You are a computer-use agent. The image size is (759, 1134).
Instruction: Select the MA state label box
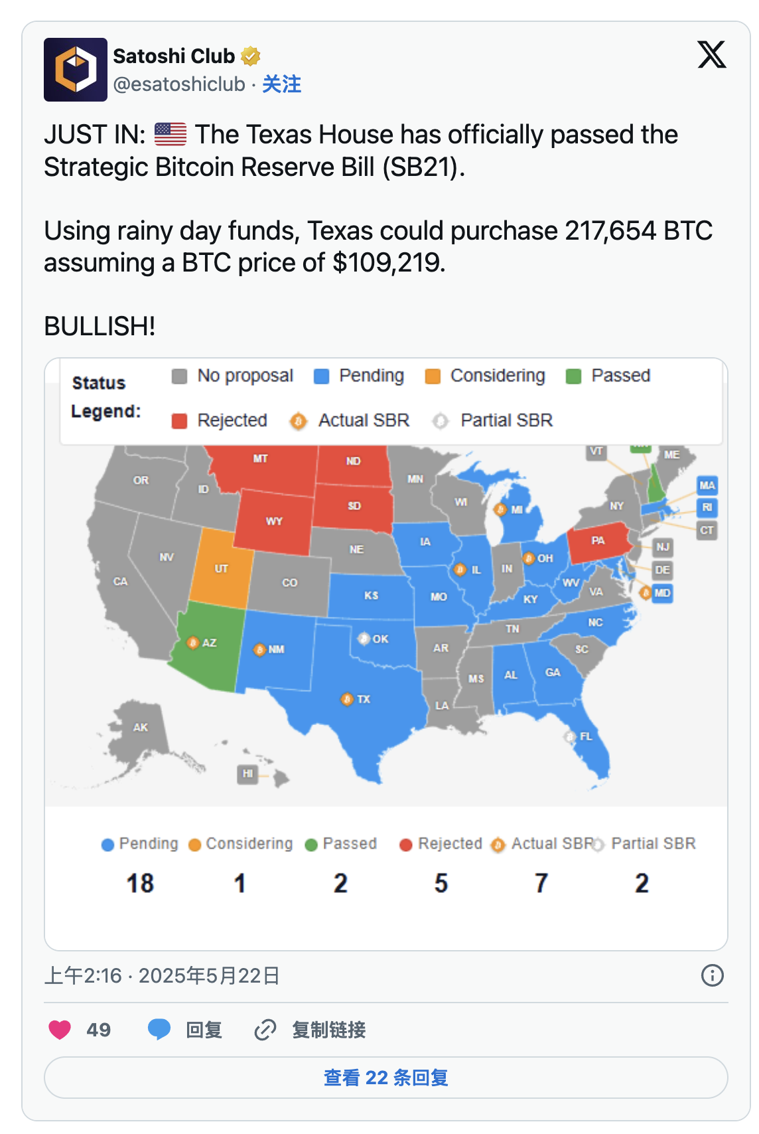[707, 485]
